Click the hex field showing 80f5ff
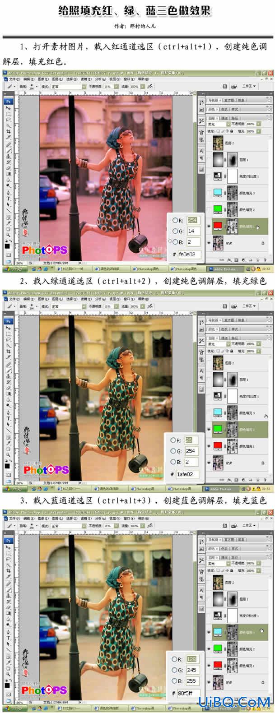Image resolution: width=275 pixels, height=713 pixels. click(x=189, y=694)
